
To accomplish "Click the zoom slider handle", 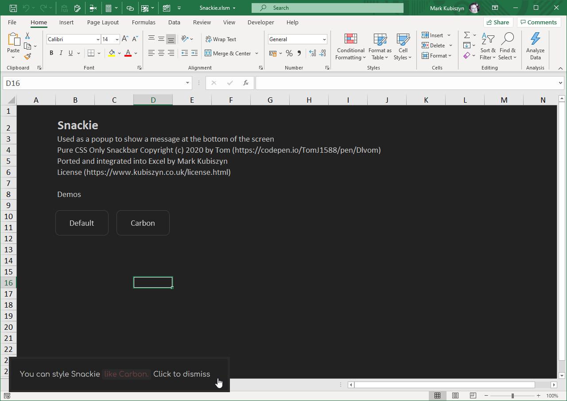I will click(513, 396).
